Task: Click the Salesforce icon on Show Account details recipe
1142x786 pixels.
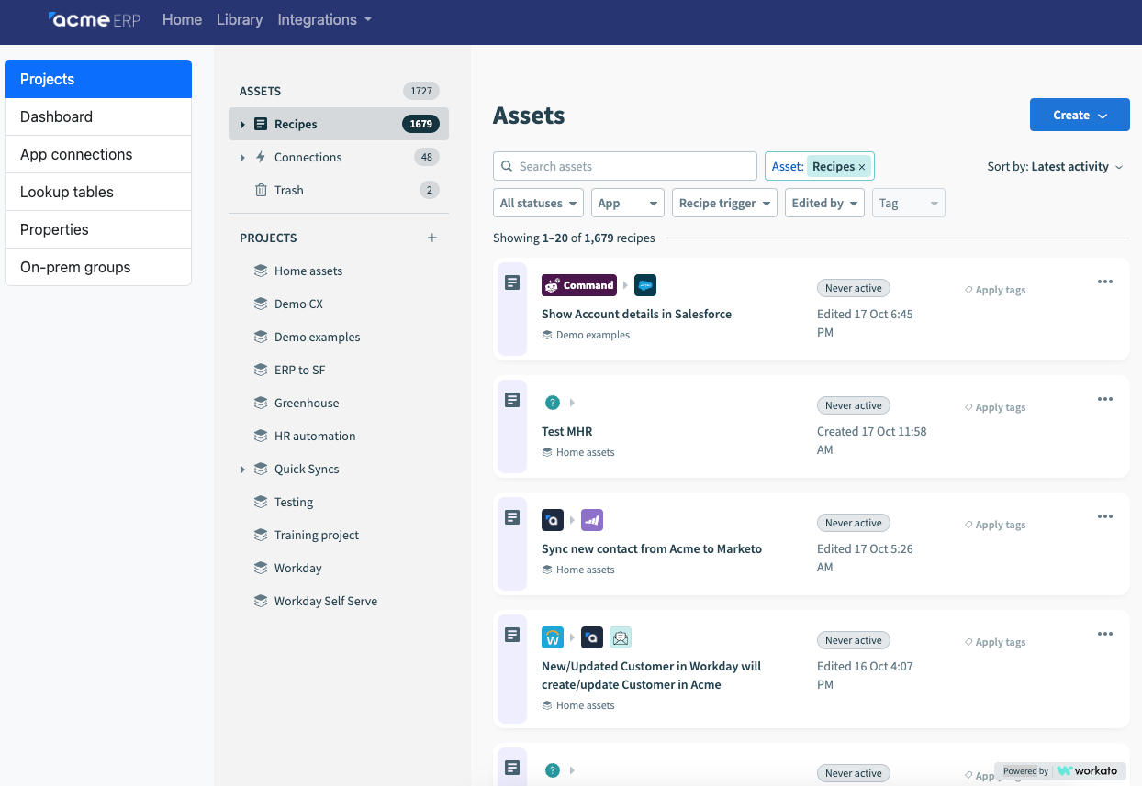Action: [645, 285]
